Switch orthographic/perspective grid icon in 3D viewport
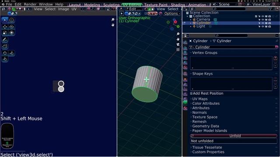 pyautogui.click(x=178, y=49)
